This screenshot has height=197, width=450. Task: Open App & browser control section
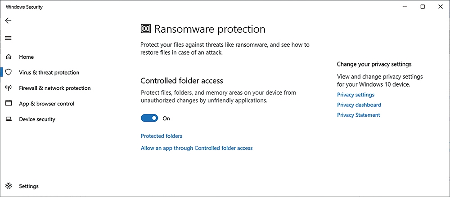point(47,104)
